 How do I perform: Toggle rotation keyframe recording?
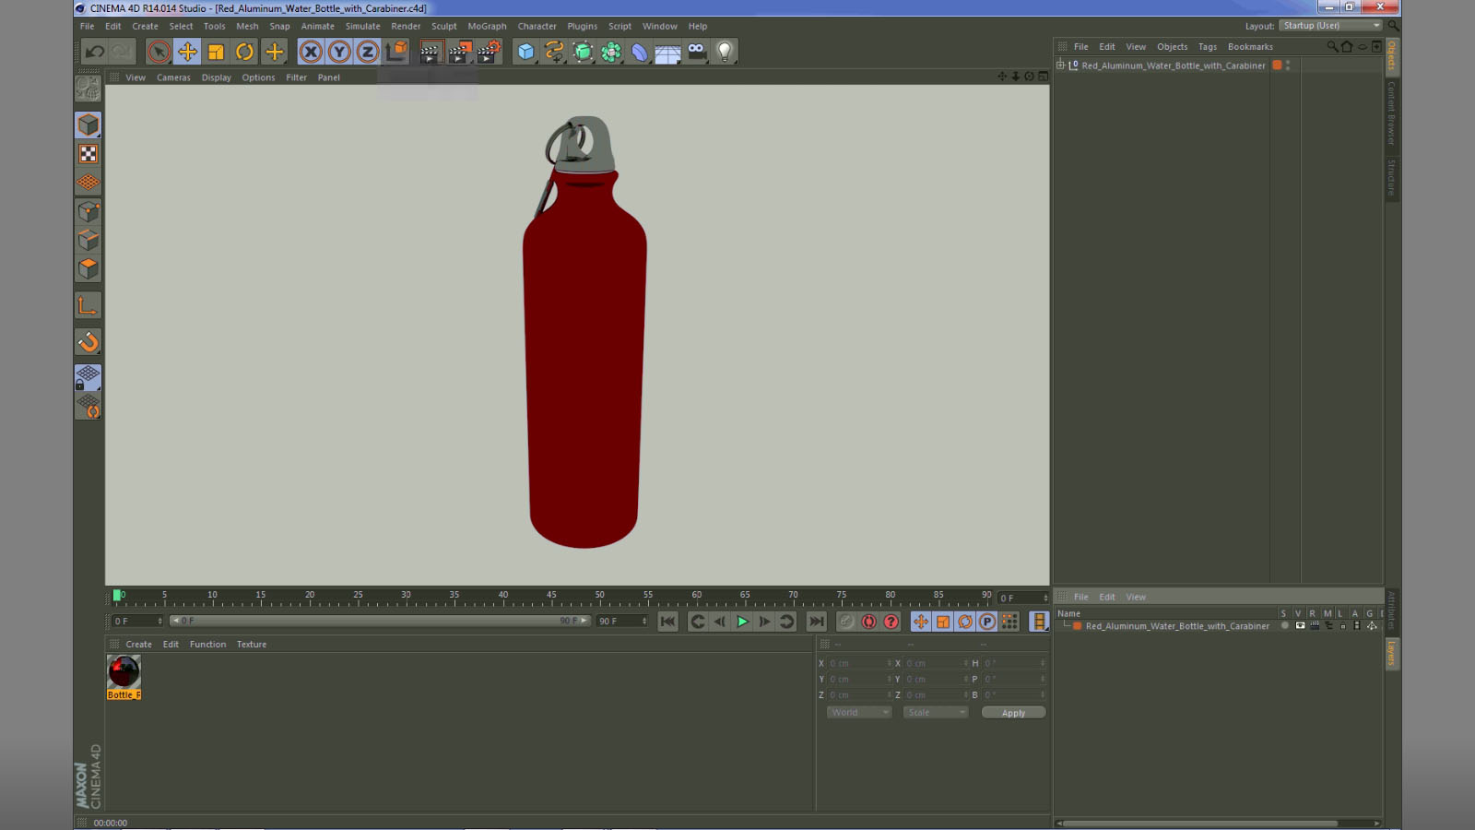(x=965, y=622)
